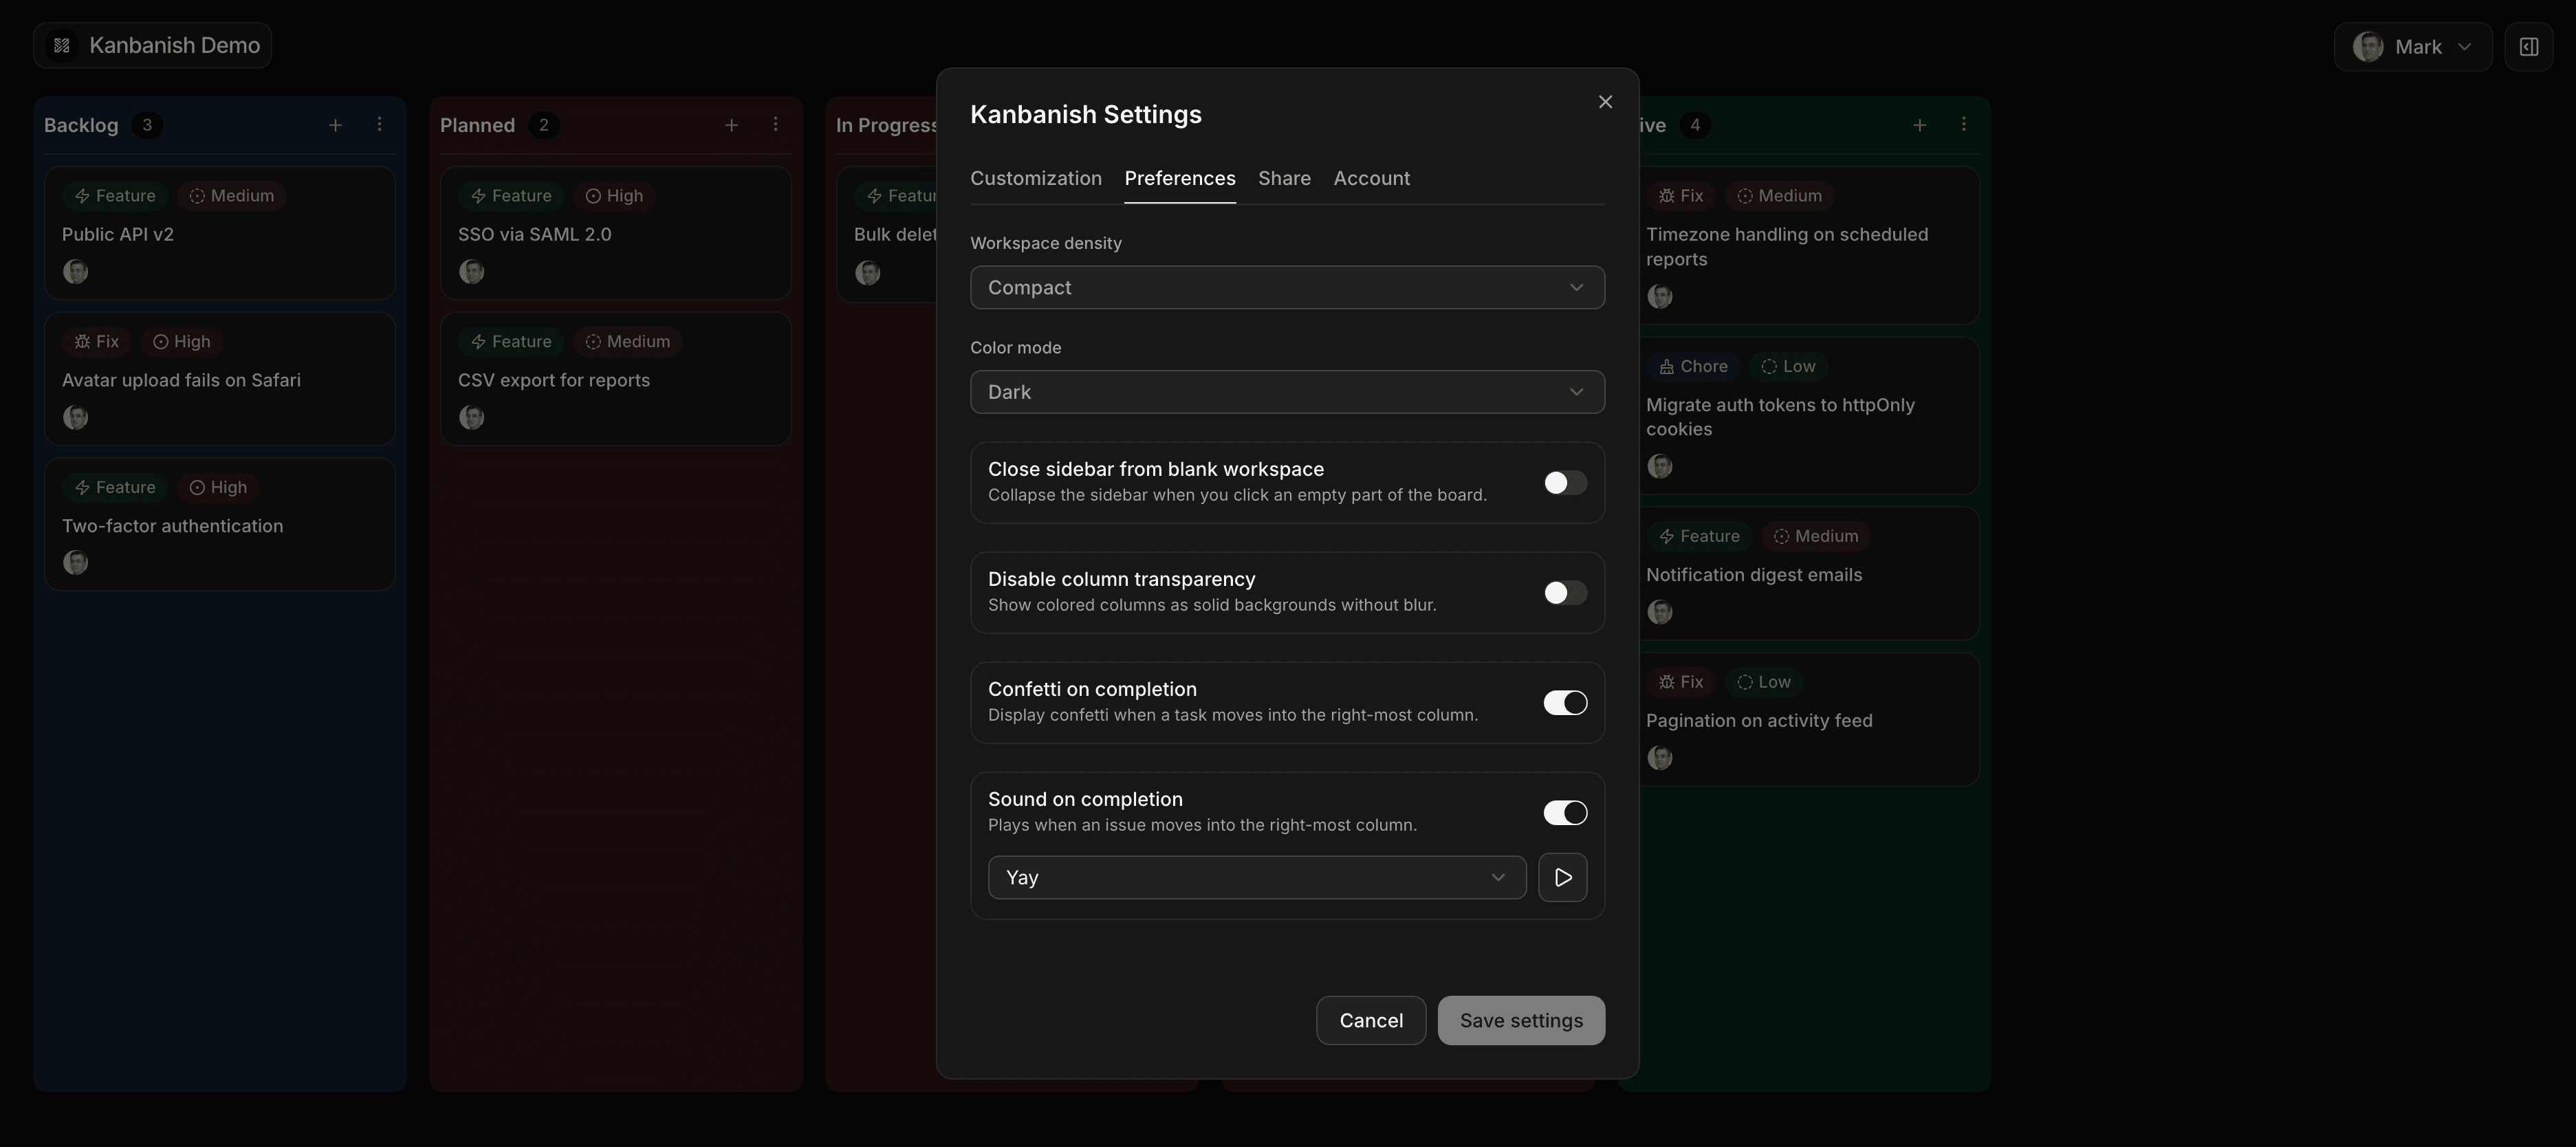Open the Share tab
The height and width of the screenshot is (1147, 2576).
(x=1284, y=178)
